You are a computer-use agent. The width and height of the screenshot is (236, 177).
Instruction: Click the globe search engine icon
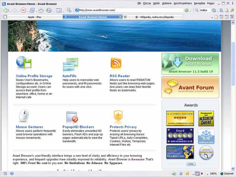(x=214, y=10)
